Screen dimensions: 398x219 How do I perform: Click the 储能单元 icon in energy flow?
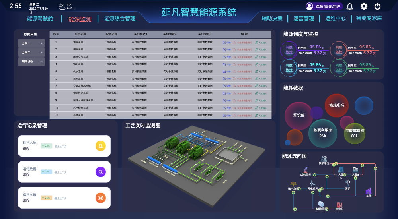[x=321, y=204]
